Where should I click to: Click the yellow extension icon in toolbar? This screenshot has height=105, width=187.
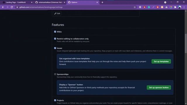coord(162,7)
